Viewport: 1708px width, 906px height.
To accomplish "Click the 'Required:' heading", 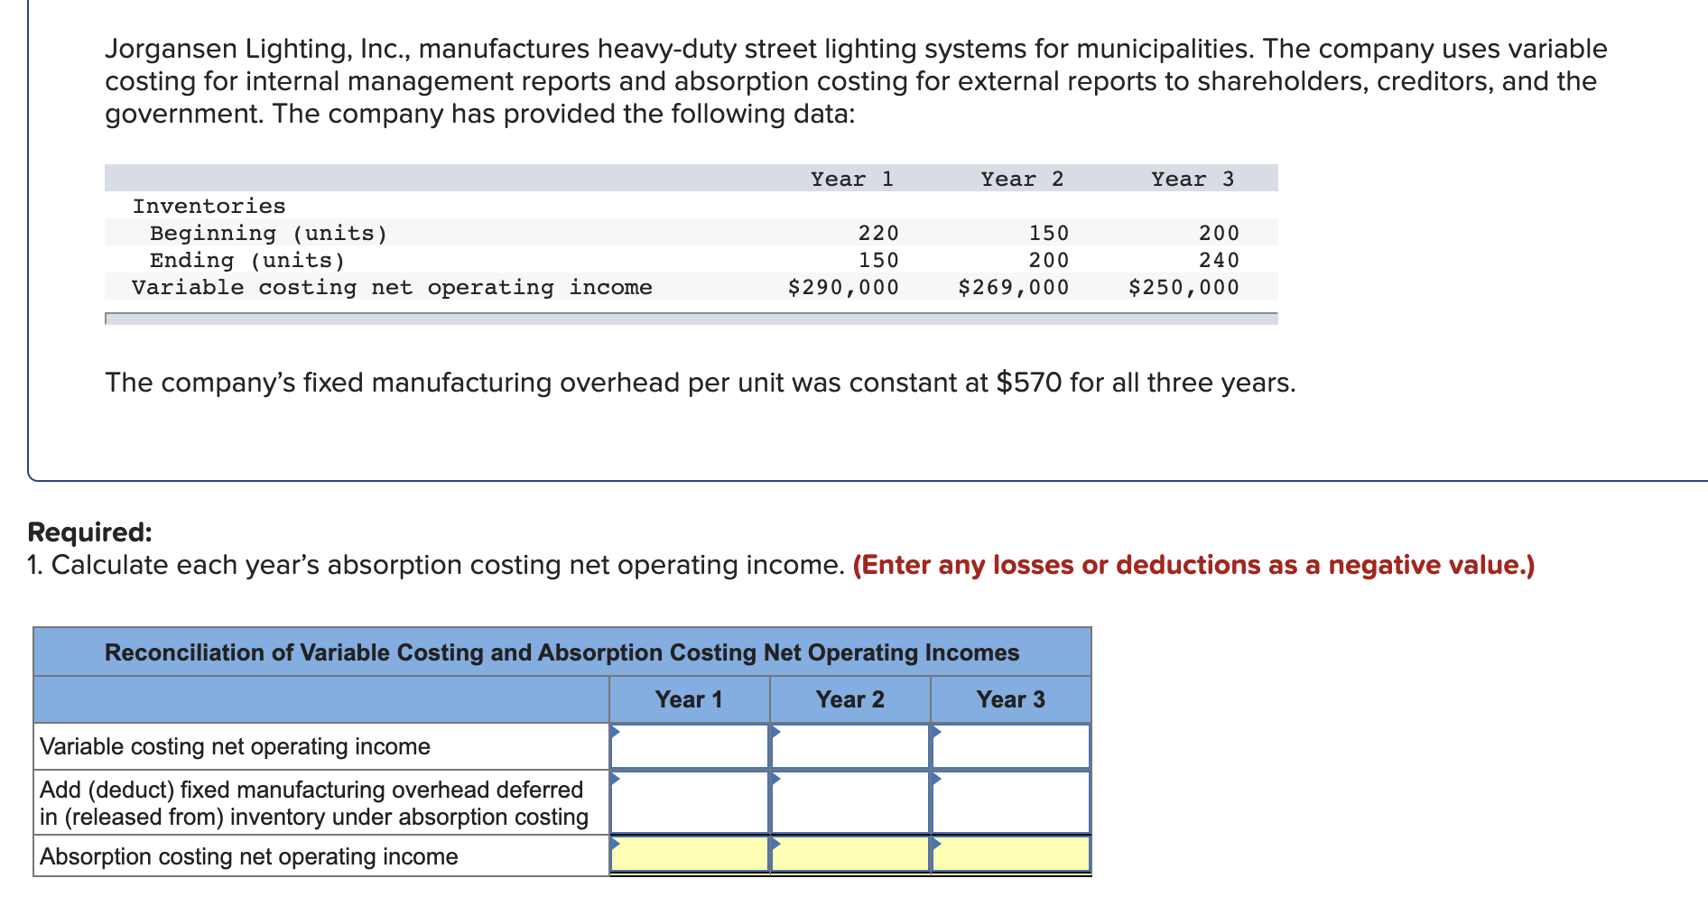I will tap(90, 532).
